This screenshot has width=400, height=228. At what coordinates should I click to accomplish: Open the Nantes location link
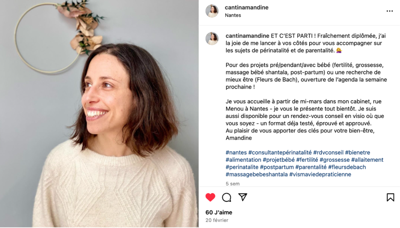(x=233, y=15)
